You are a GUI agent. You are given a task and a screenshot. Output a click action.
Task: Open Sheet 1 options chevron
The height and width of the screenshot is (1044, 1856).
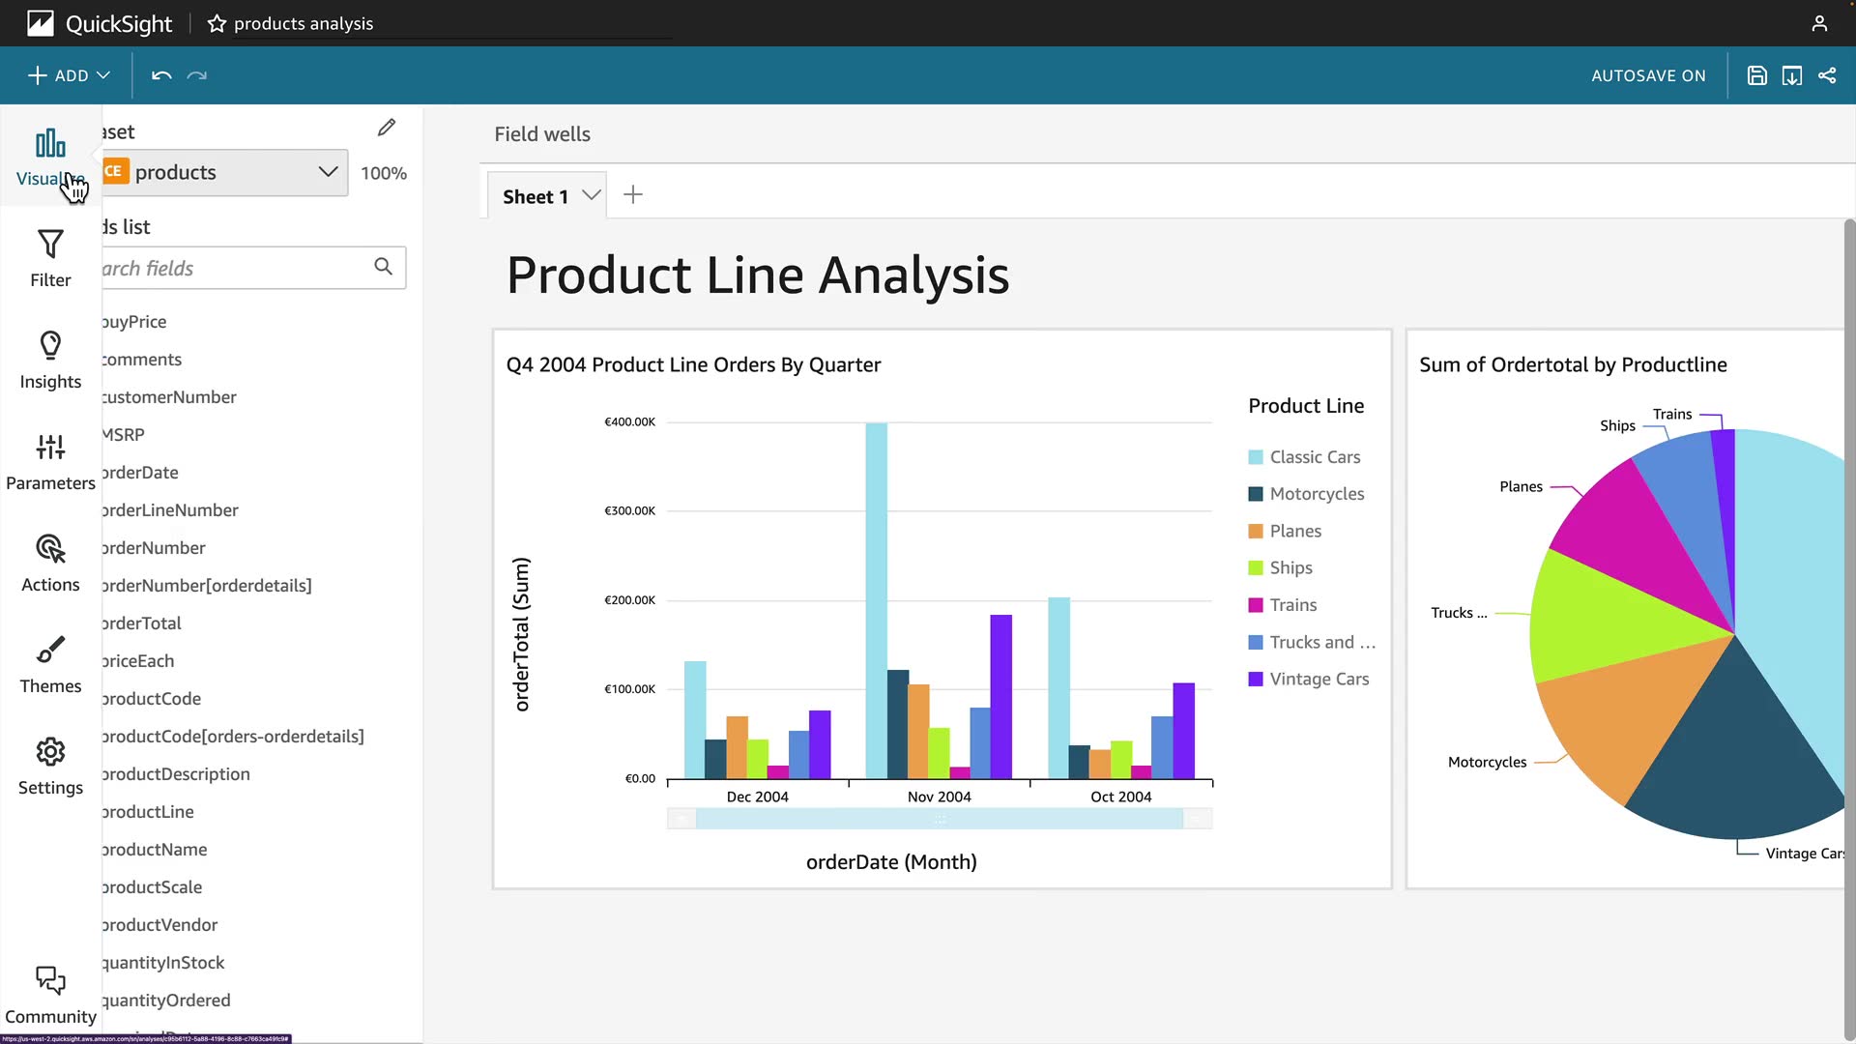(x=592, y=195)
